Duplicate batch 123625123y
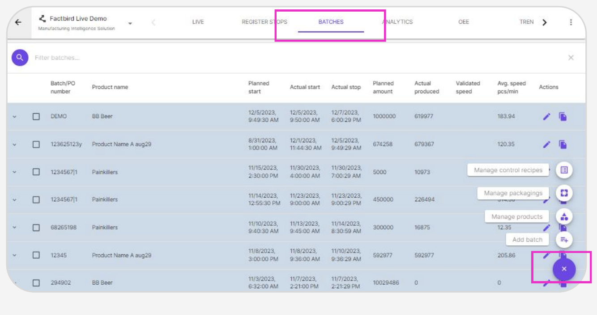 (563, 145)
